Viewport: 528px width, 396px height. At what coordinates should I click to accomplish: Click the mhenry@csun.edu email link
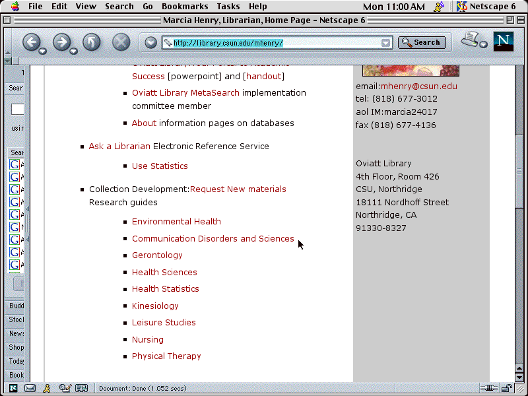[x=419, y=86]
